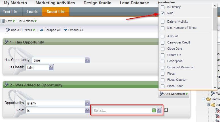Enable the Close Date constraint checkbox
The height and width of the screenshot is (122, 220).
pos(163,49)
